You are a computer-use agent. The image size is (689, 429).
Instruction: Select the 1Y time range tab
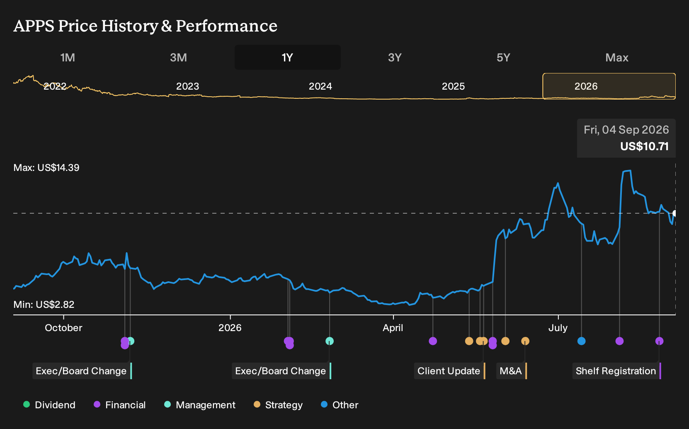[287, 57]
